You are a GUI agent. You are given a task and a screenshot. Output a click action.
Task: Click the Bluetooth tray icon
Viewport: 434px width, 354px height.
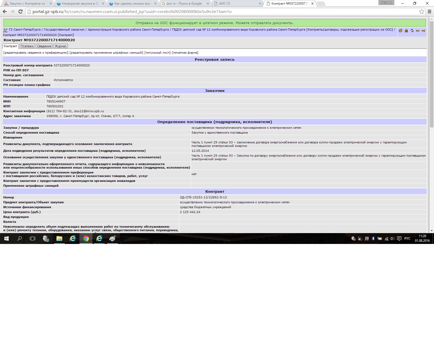[x=373, y=239]
